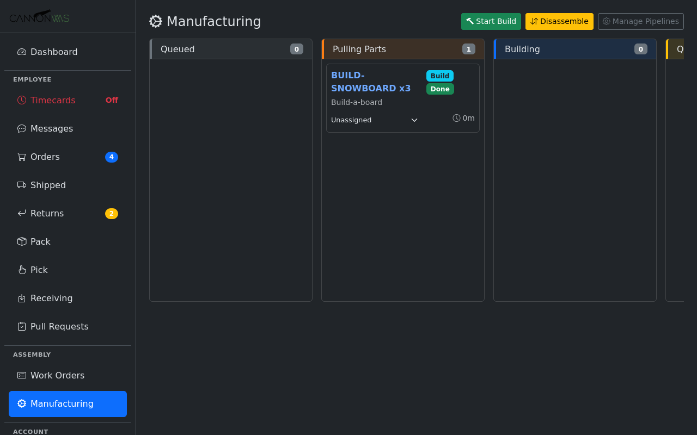The width and height of the screenshot is (697, 435).
Task: Open the Unassigned assignee dropdown
Action: pos(374,120)
